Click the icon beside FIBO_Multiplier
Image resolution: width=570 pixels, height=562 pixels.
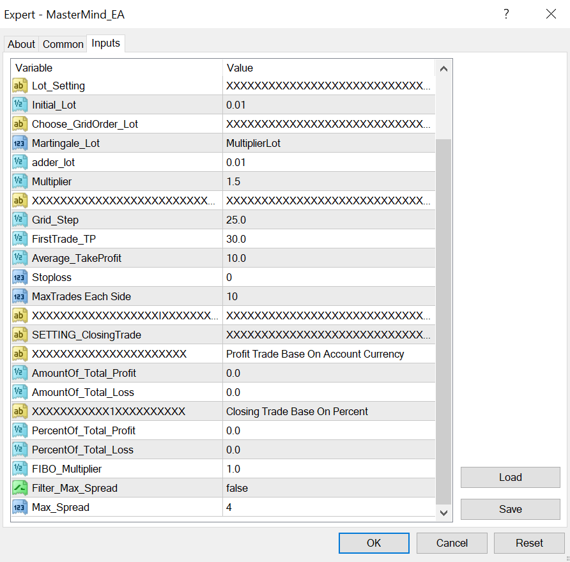(19, 469)
